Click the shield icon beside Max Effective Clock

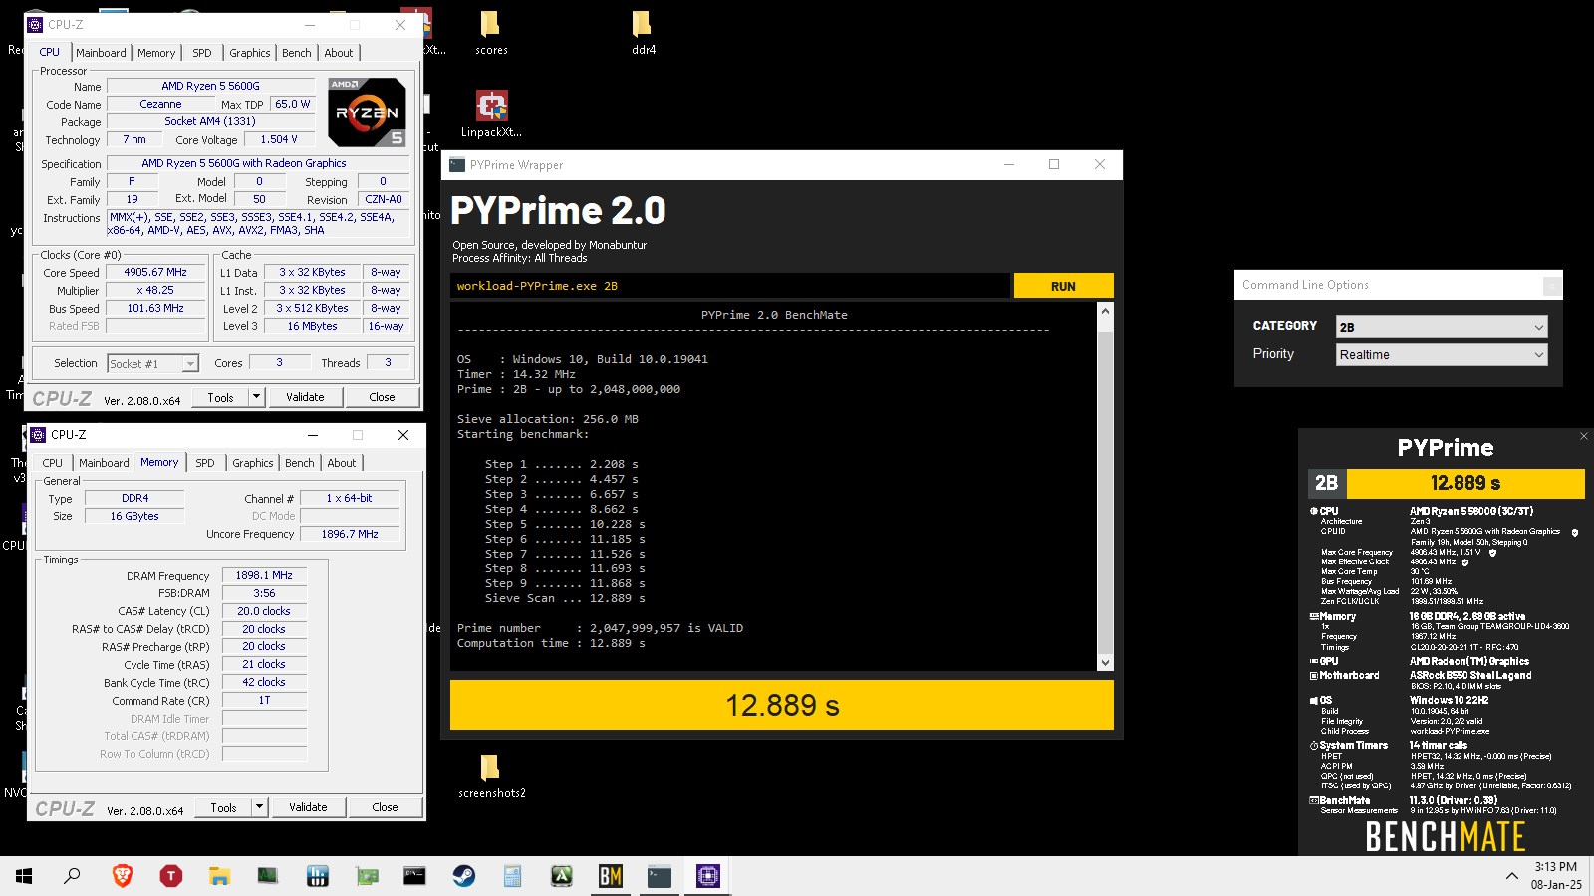[x=1464, y=561]
